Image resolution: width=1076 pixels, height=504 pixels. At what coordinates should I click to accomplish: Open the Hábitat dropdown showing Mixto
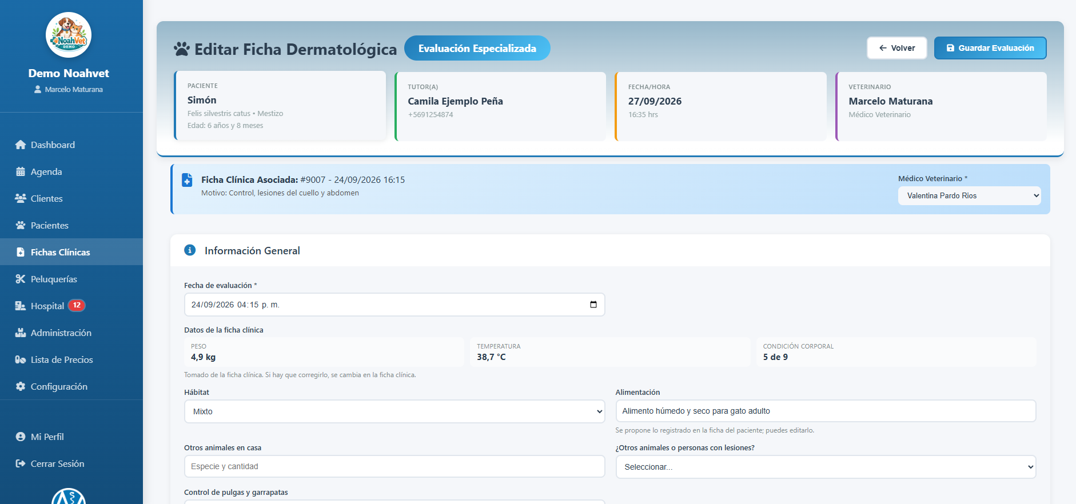pos(394,411)
